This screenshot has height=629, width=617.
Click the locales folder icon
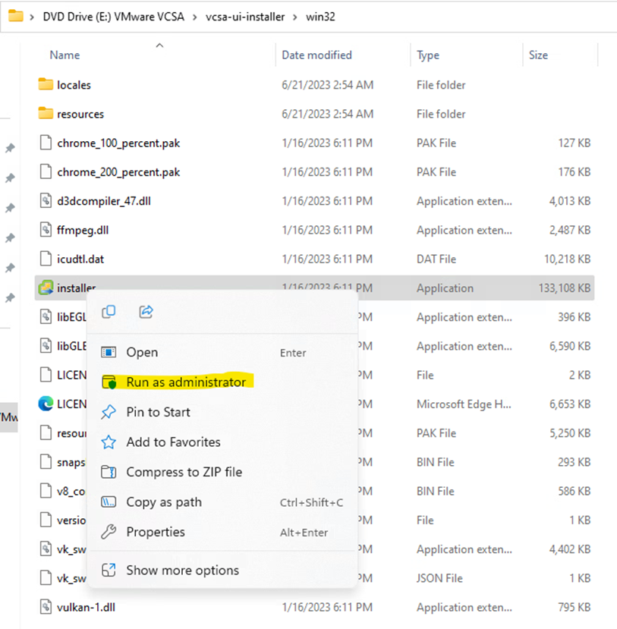click(x=46, y=84)
